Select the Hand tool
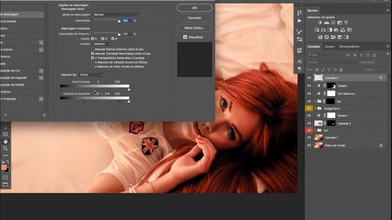Image resolution: width=392 pixels, height=220 pixels. [x=6, y=141]
